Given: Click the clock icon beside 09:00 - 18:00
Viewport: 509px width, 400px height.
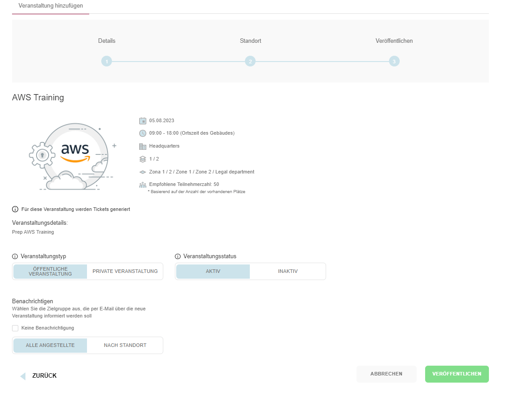Looking at the screenshot, I should pyautogui.click(x=143, y=133).
